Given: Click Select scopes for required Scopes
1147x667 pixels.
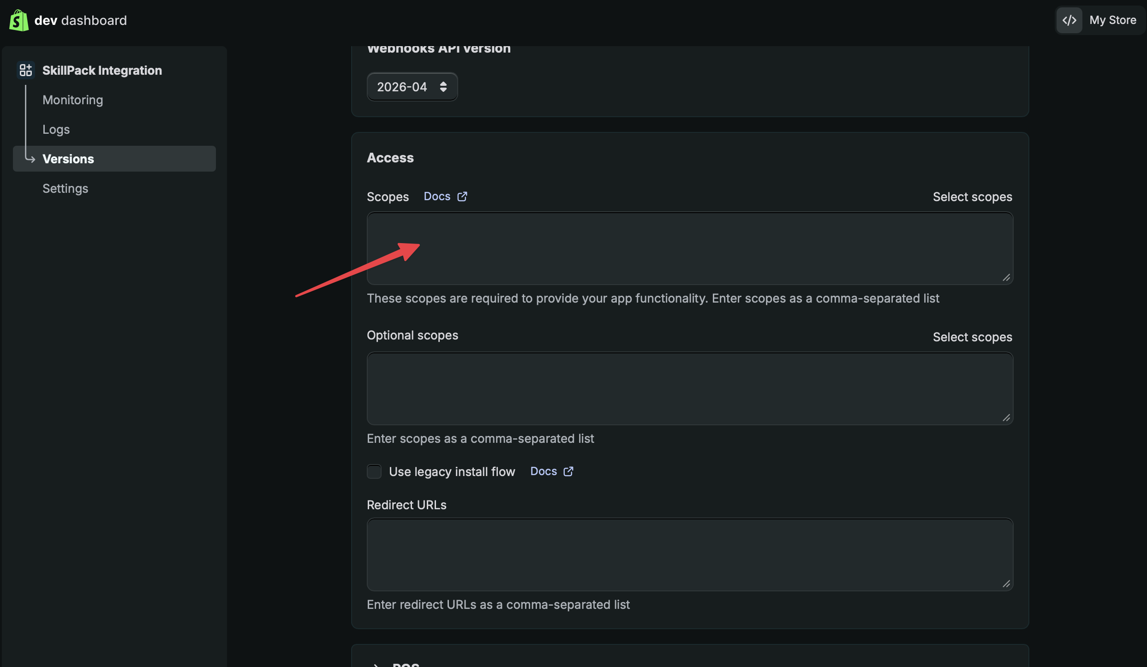Looking at the screenshot, I should point(973,197).
